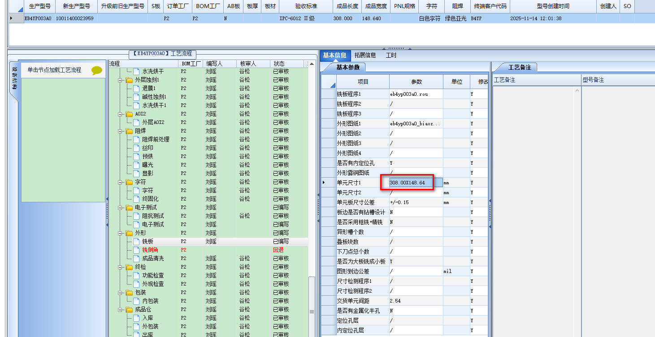The width and height of the screenshot is (655, 337).
Task: Click the document icon of 退膜1
Action: point(136,89)
